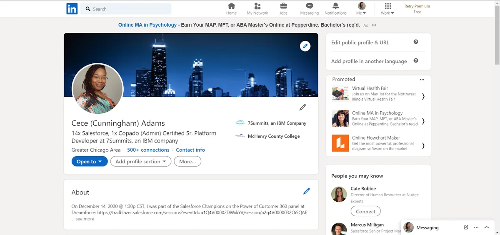The width and height of the screenshot is (500, 235).
Task: Open the Contact info link
Action: [190, 150]
